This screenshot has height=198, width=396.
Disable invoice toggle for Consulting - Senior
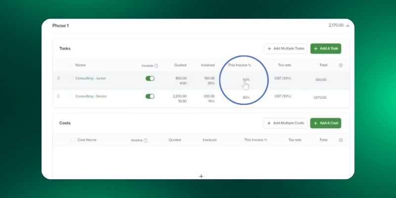(x=150, y=96)
